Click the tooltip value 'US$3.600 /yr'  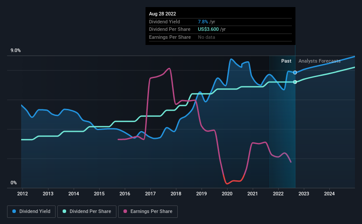tap(212, 30)
